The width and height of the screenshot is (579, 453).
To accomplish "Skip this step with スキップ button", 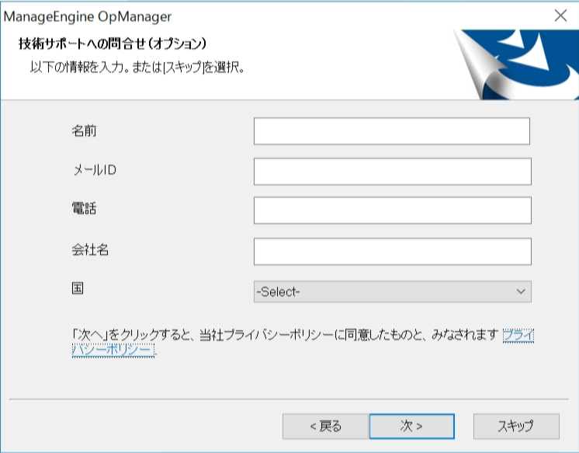I will pyautogui.click(x=516, y=427).
